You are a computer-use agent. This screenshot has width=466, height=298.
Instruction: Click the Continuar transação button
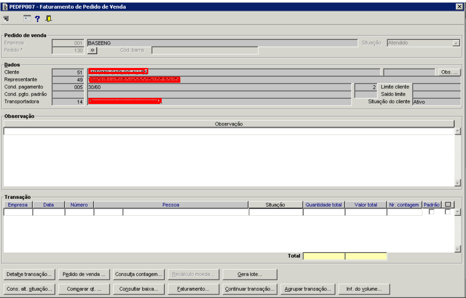point(250,289)
